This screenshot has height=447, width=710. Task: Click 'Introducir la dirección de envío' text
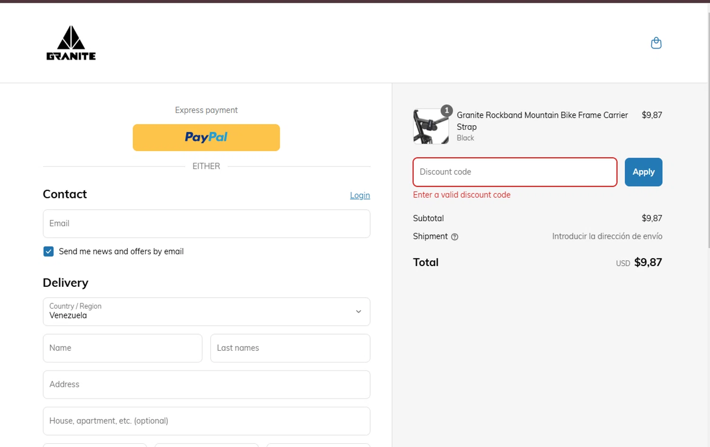(607, 236)
